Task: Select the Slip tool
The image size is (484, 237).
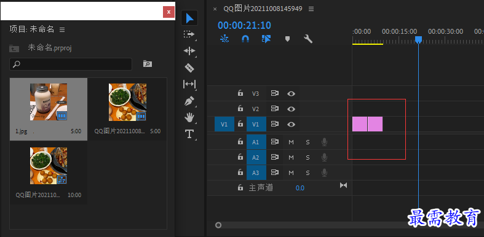Action: pyautogui.click(x=189, y=84)
